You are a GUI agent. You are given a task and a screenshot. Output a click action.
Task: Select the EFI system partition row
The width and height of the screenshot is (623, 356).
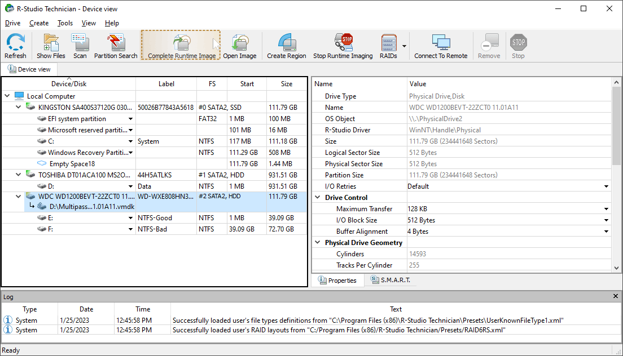(x=155, y=118)
